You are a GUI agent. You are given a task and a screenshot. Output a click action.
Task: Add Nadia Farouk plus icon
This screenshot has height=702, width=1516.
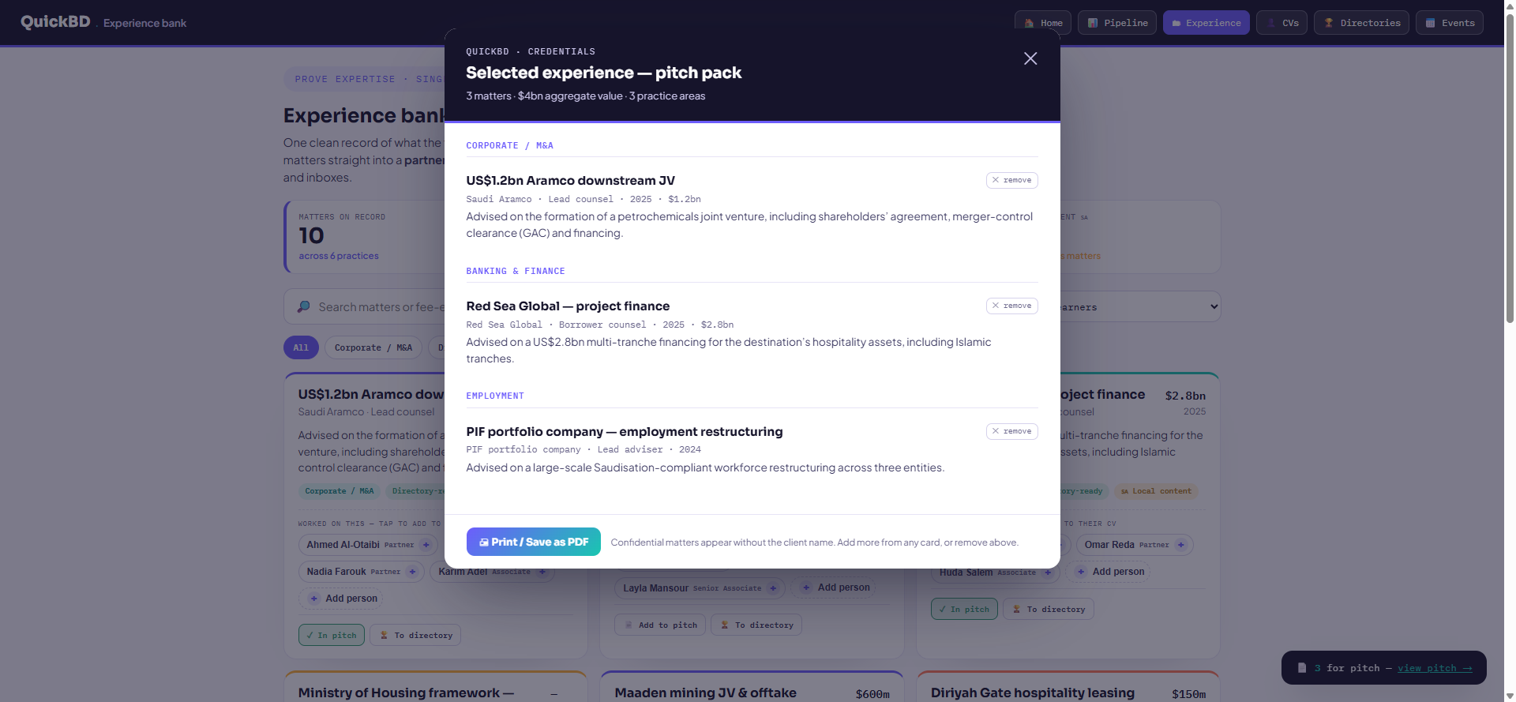pos(412,572)
